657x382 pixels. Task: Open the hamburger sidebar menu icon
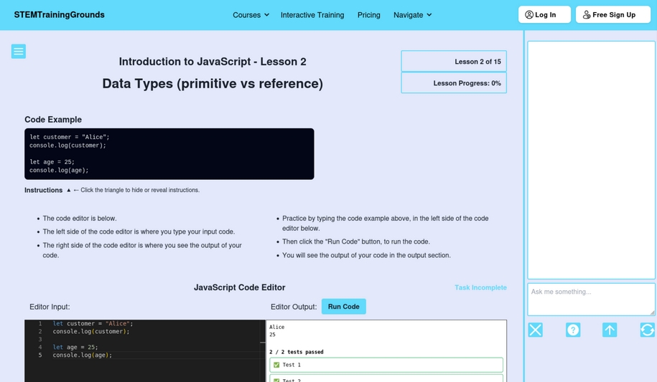tap(19, 52)
